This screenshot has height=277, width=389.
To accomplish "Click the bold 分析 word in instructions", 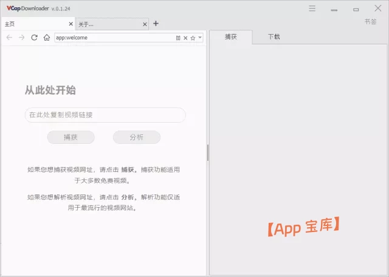I will pyautogui.click(x=128, y=197).
